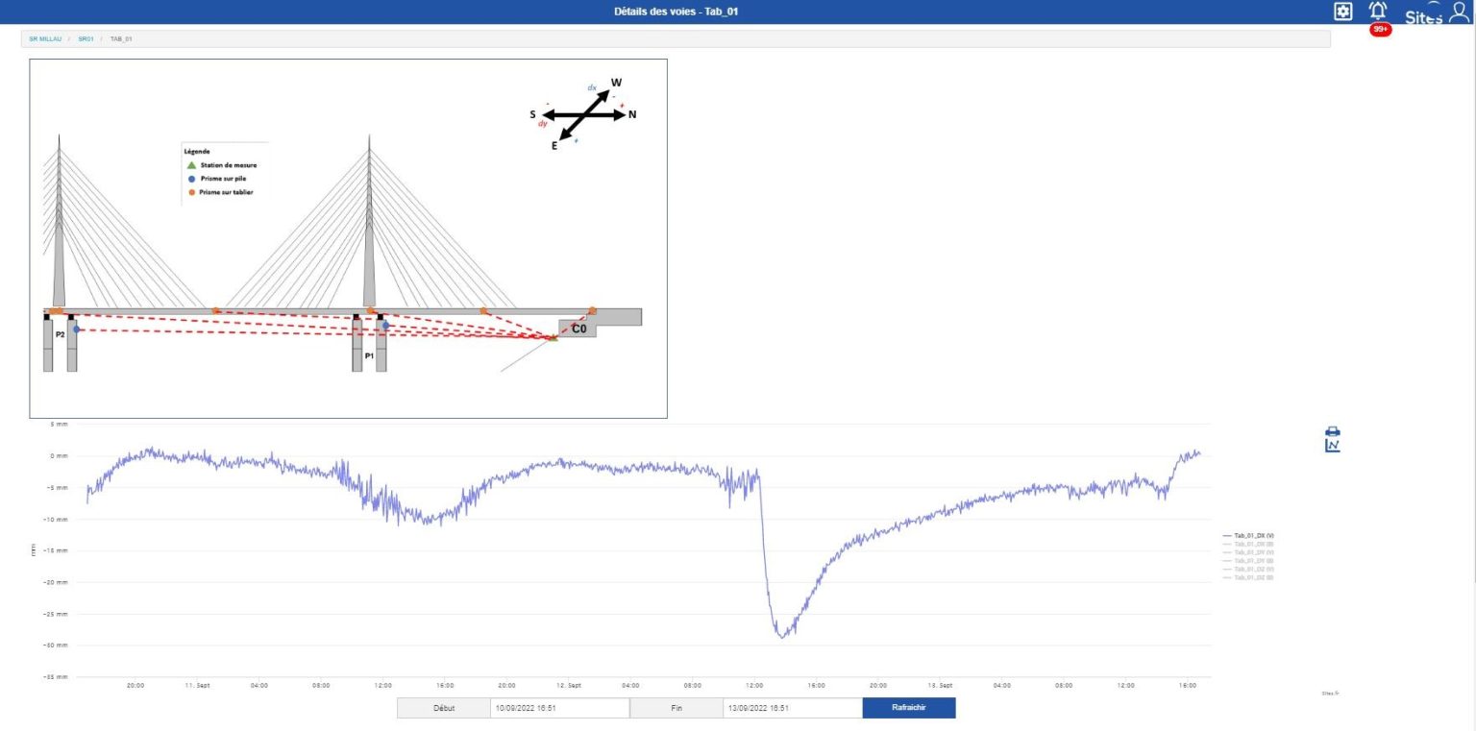Click the 'Détails des voies - Tab_01' title

click(676, 12)
